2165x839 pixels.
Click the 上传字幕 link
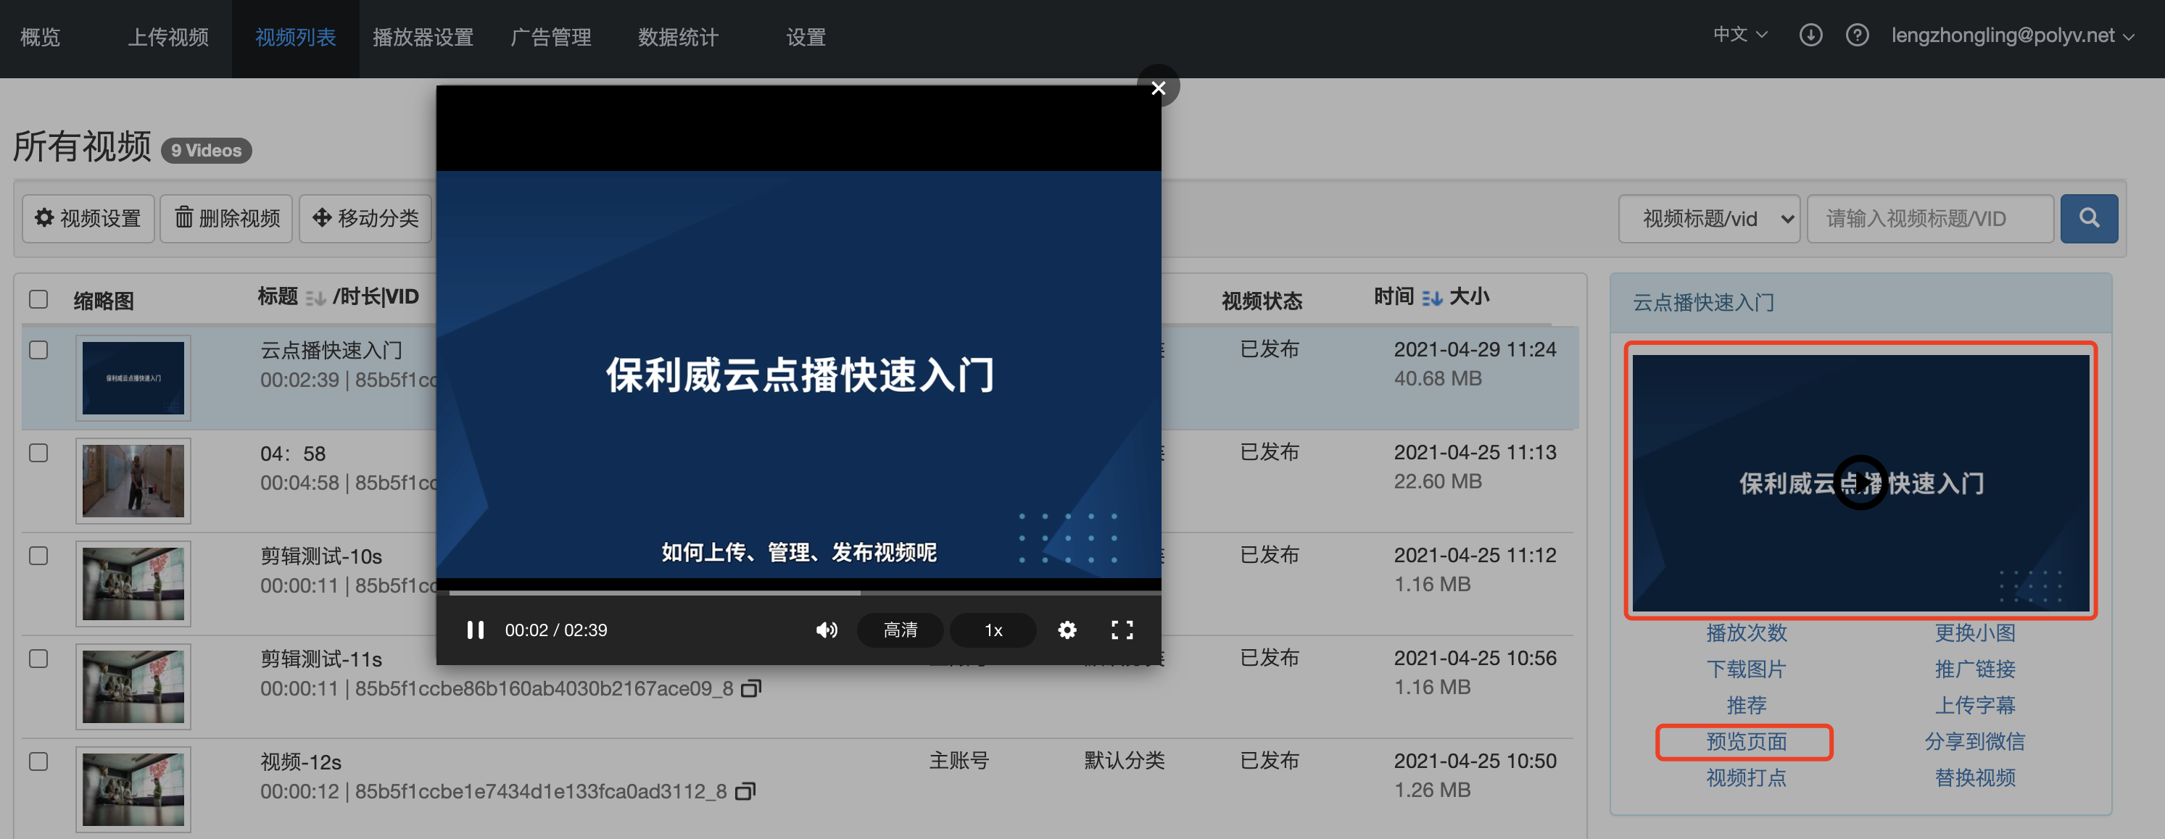[1975, 706]
